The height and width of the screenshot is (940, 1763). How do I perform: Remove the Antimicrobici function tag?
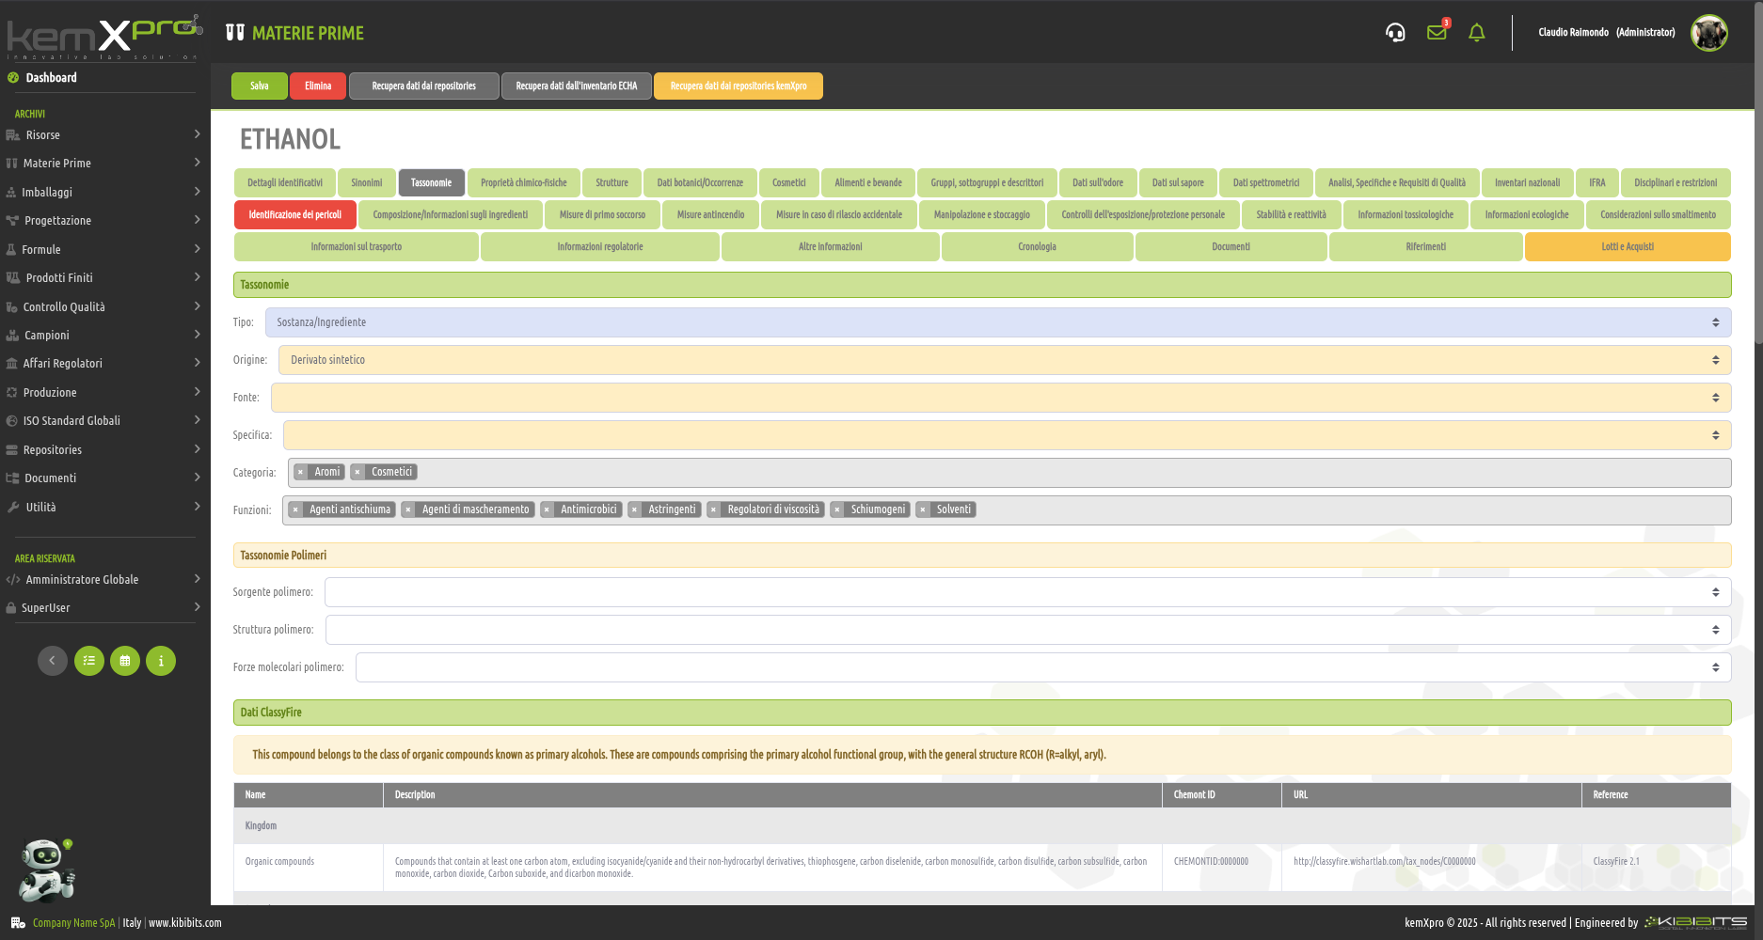[x=548, y=509]
